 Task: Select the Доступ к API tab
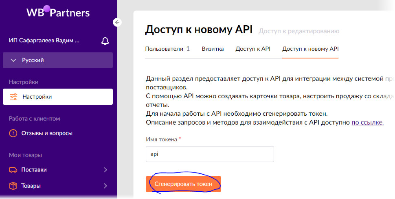[253, 49]
